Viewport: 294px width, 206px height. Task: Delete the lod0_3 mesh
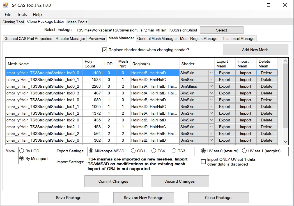pos(267,93)
